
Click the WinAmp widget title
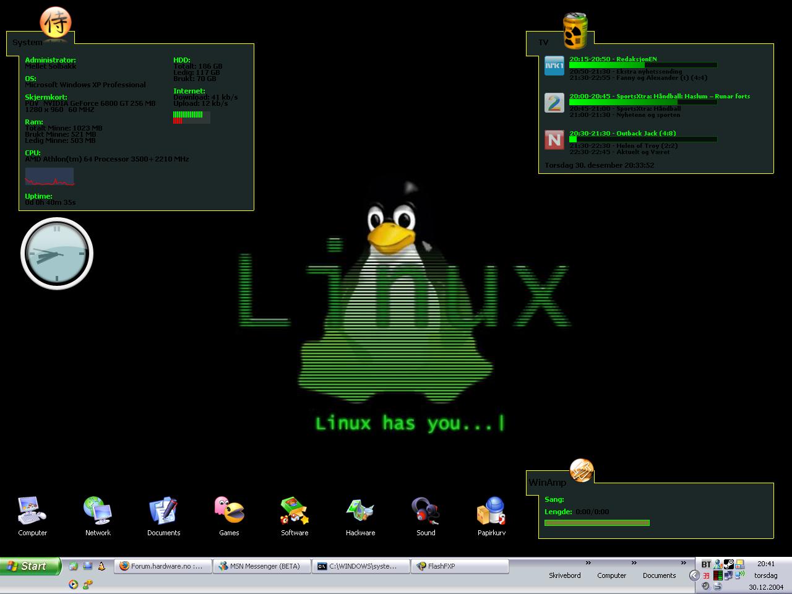click(x=547, y=482)
